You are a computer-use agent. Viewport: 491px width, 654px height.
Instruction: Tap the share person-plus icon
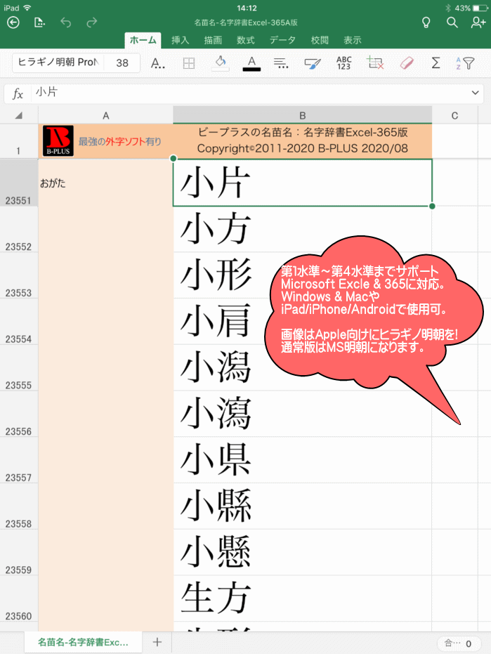click(x=478, y=22)
